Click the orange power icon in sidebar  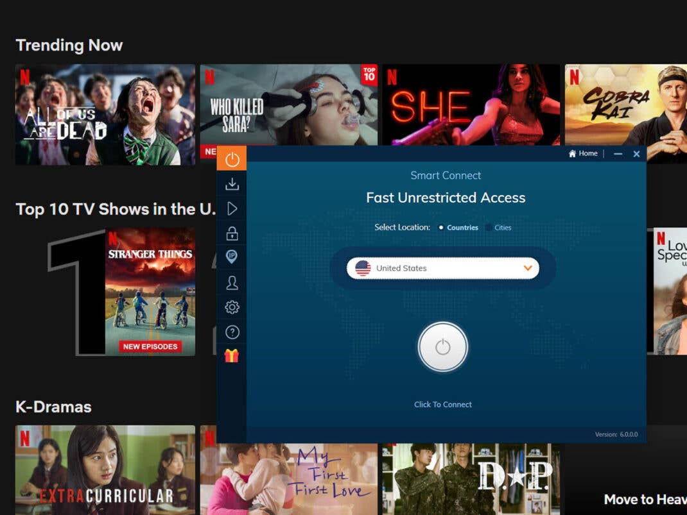[x=232, y=158]
